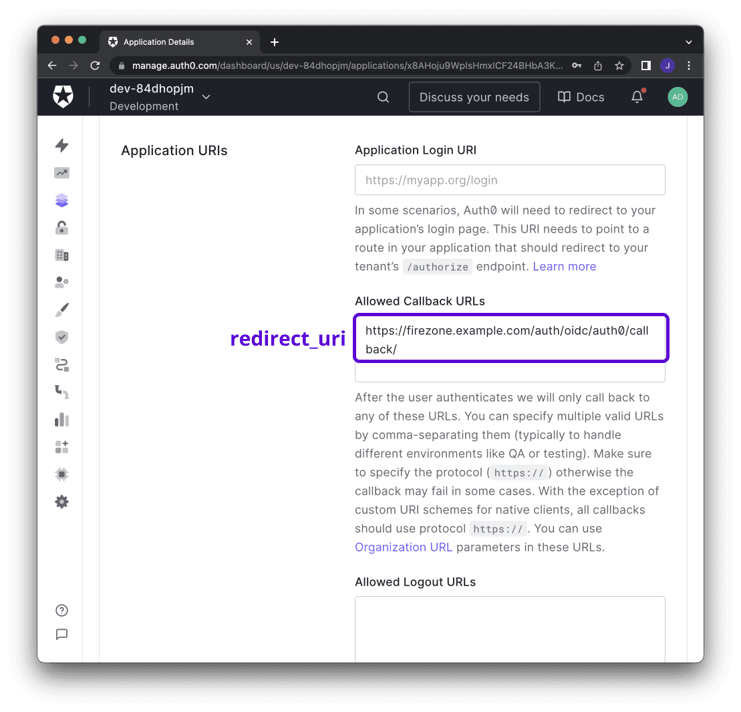Click the Learn more link

pos(564,266)
